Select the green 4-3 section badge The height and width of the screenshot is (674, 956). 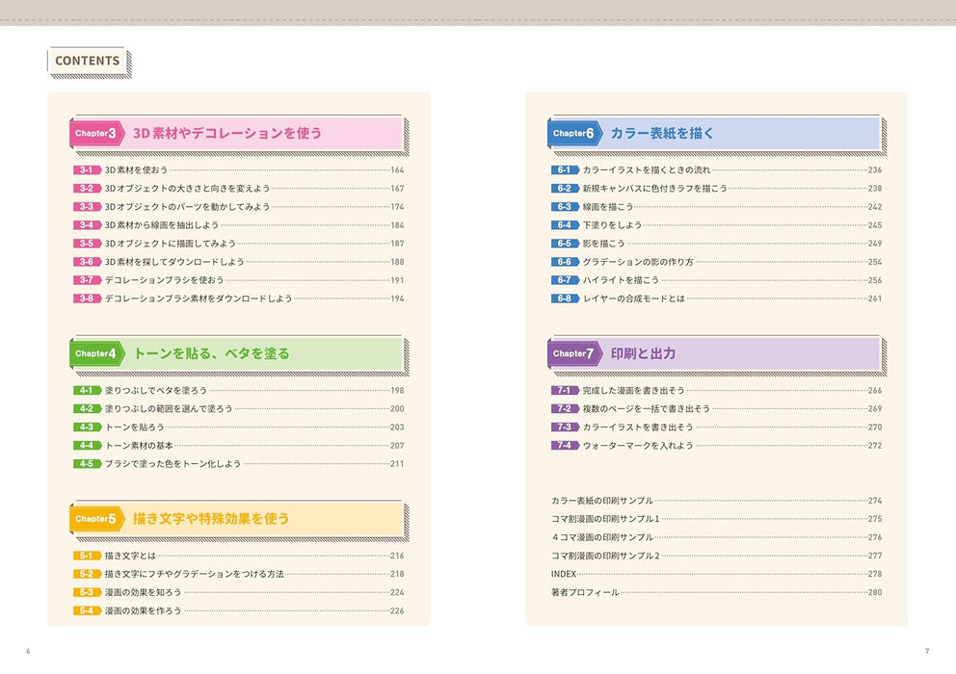click(87, 428)
